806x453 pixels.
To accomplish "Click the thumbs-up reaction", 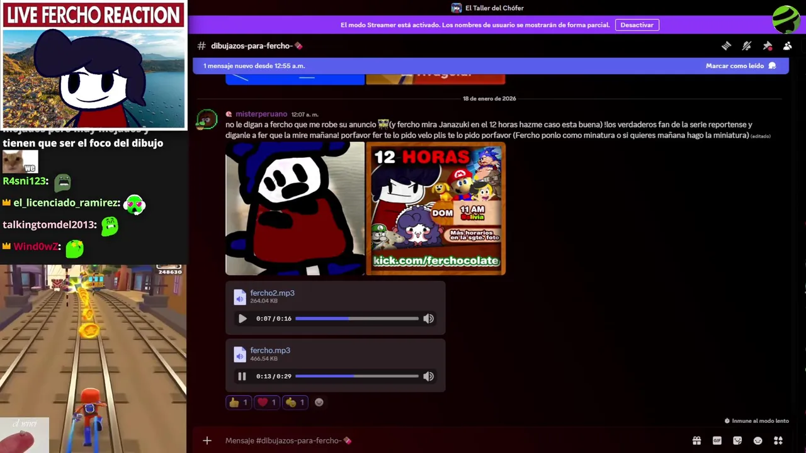I will (x=239, y=402).
